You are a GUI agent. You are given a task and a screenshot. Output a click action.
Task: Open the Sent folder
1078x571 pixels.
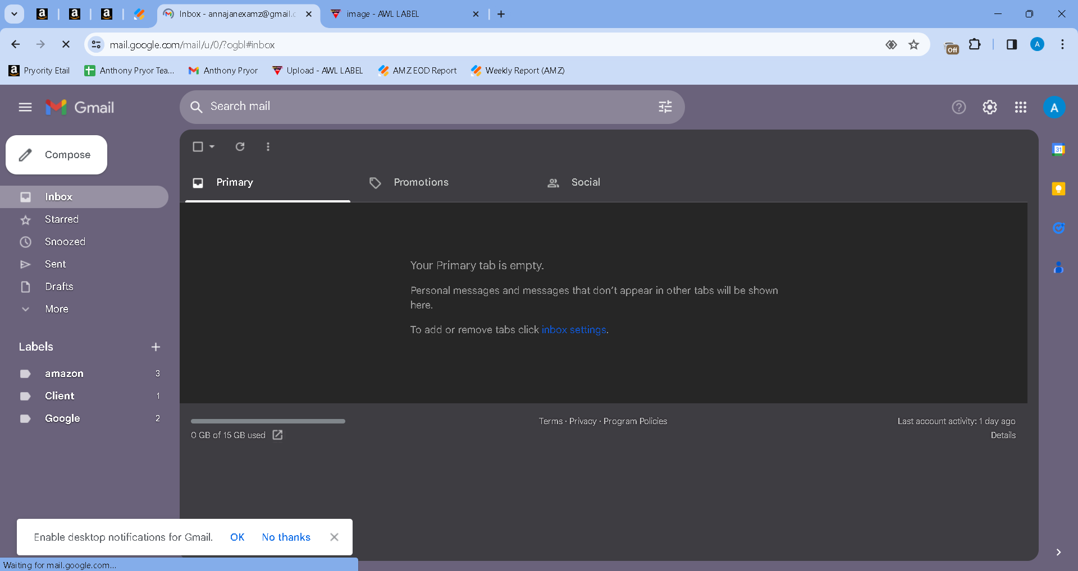84,264
